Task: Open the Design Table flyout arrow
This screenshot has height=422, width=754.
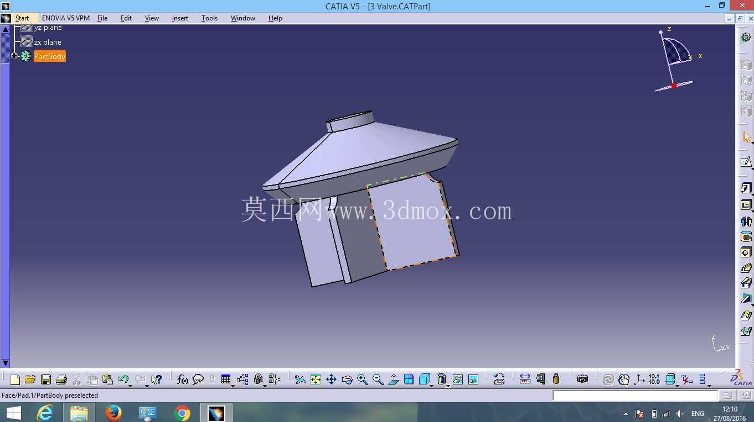Action: (233, 385)
